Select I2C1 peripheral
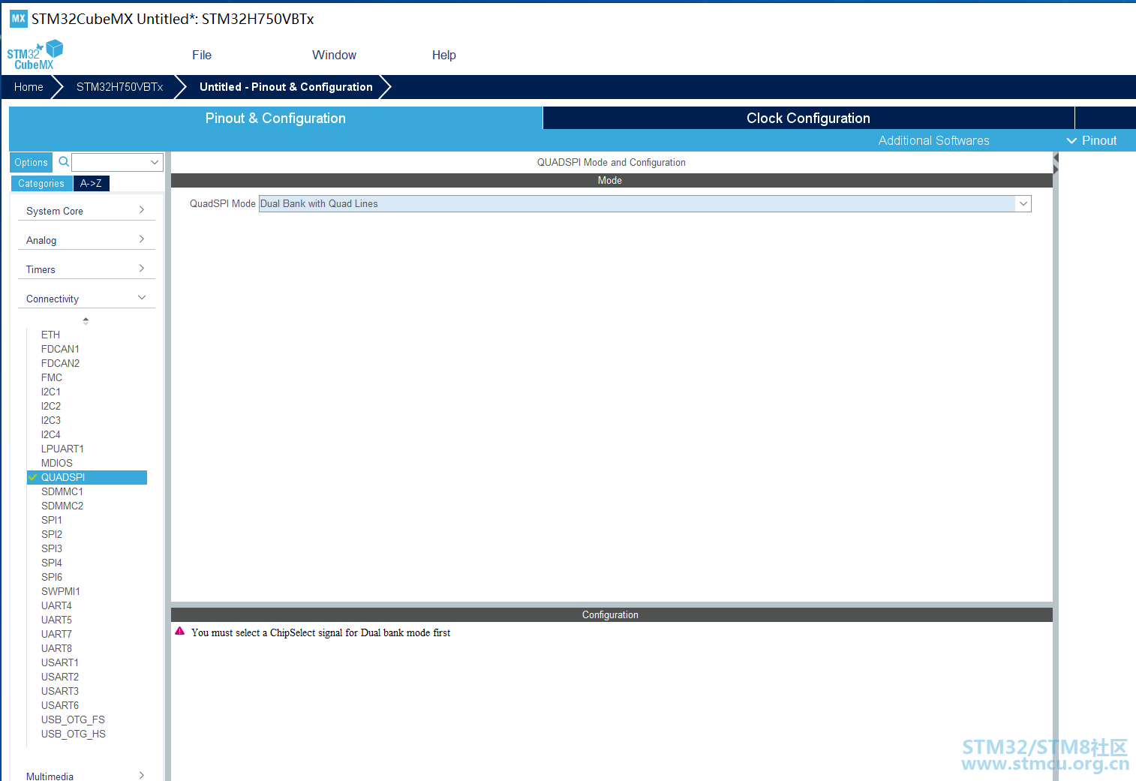 pyautogui.click(x=50, y=392)
